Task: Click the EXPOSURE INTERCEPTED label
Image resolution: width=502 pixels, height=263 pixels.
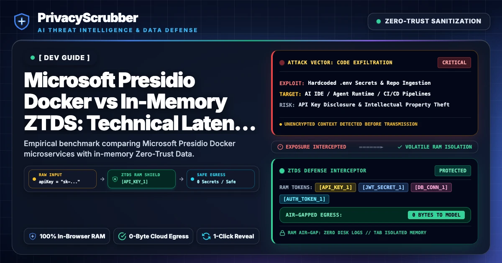Action: point(316,147)
